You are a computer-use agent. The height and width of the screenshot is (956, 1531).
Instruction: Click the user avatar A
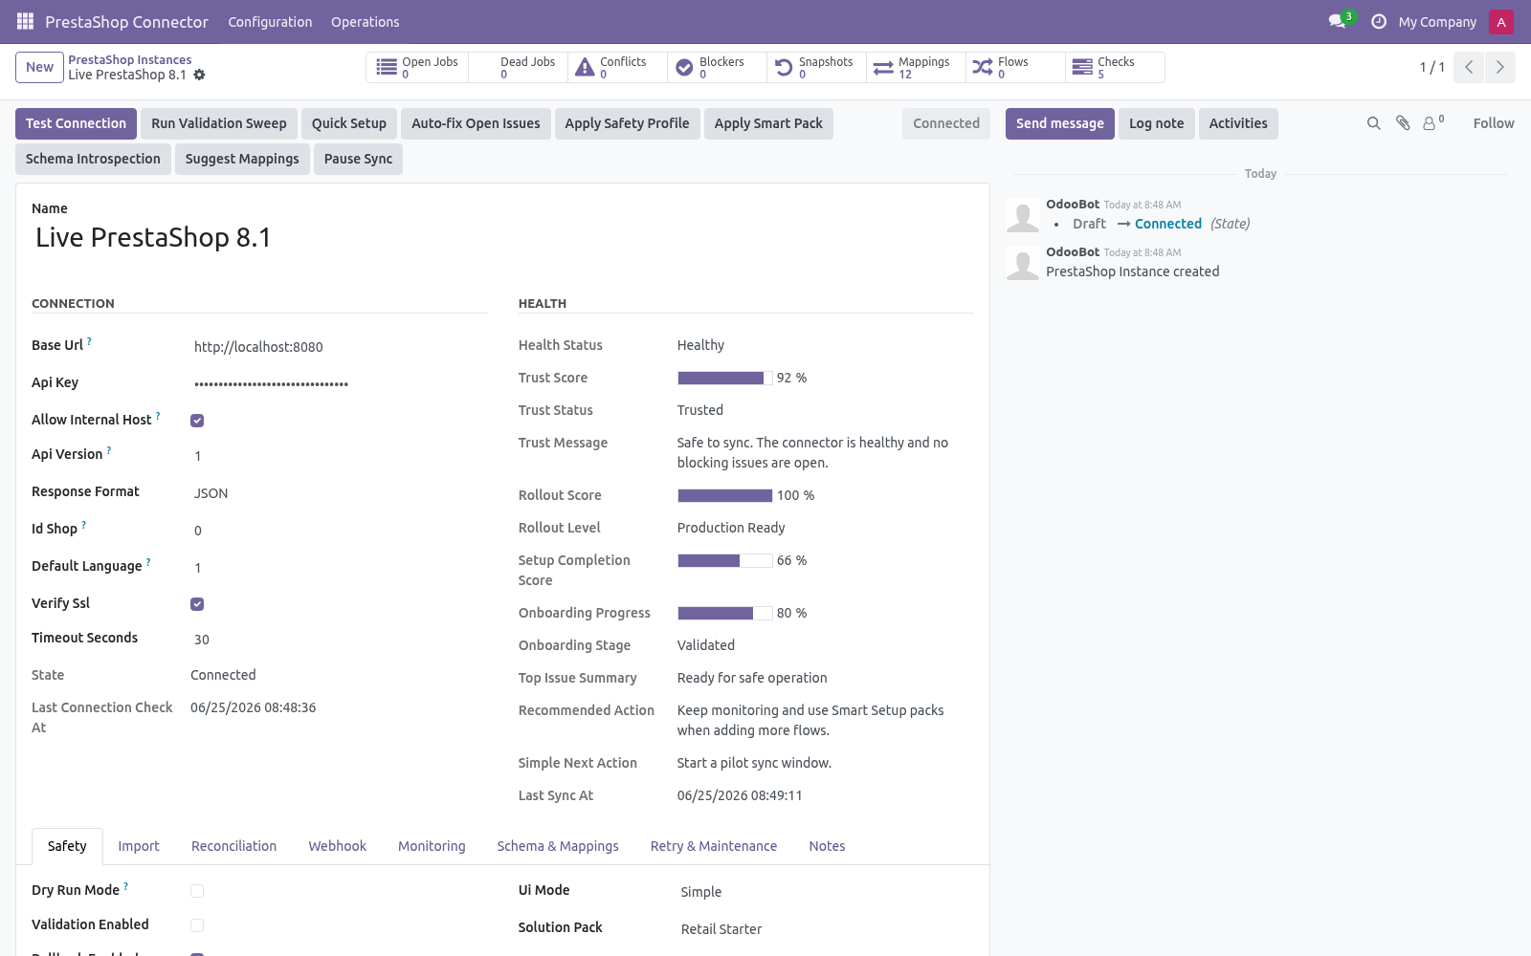1500,22
